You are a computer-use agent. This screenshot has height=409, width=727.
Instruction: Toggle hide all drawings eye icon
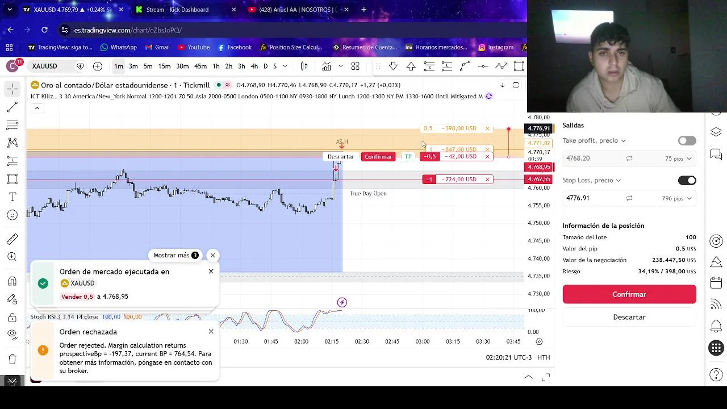[x=12, y=335]
